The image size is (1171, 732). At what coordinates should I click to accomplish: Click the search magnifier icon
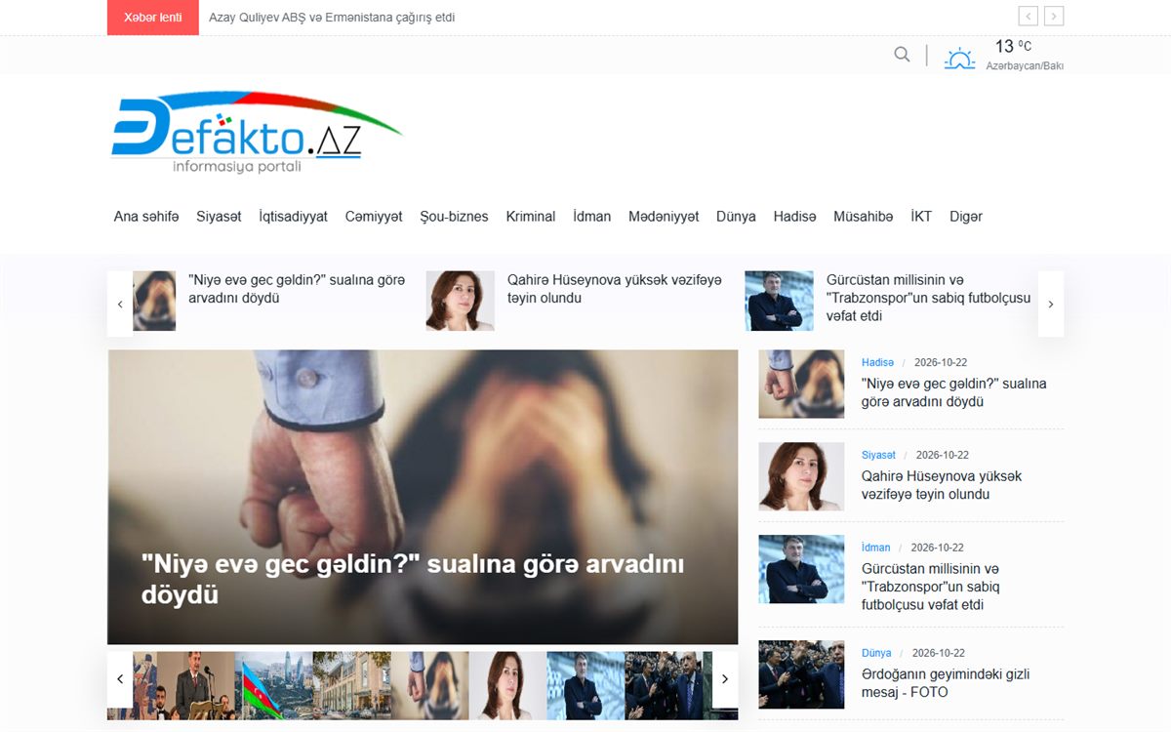pyautogui.click(x=902, y=55)
